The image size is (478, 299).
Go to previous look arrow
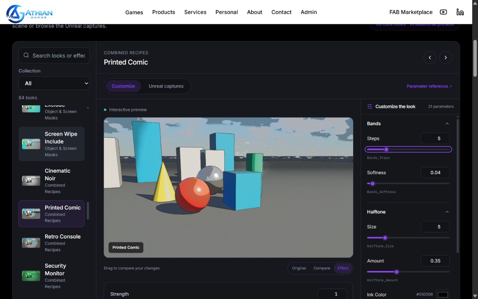pos(430,57)
